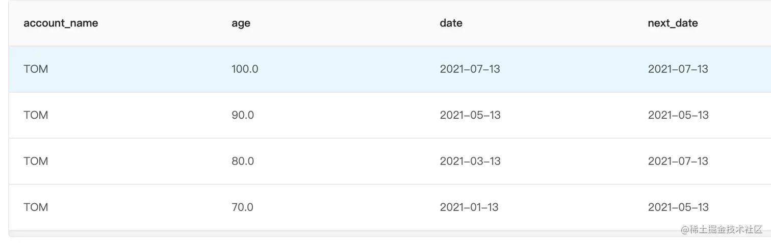The image size is (771, 243).
Task: Click the next_date column header
Action: (x=673, y=23)
